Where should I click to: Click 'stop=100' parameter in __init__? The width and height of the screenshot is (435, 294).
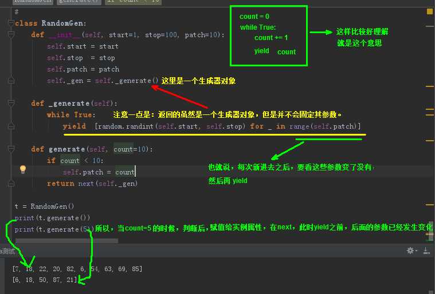pos(161,35)
